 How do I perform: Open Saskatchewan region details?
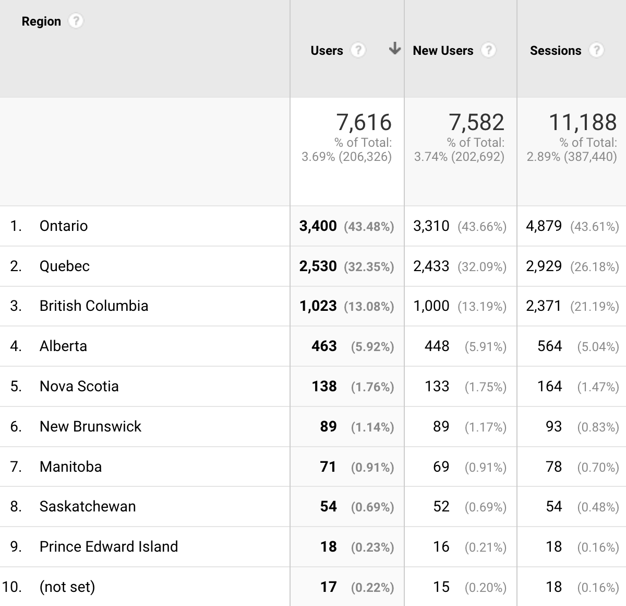88,507
